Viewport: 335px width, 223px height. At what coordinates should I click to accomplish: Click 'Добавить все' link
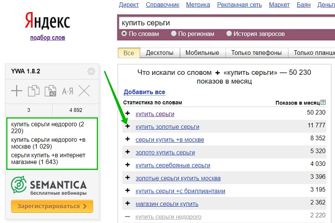(x=144, y=92)
